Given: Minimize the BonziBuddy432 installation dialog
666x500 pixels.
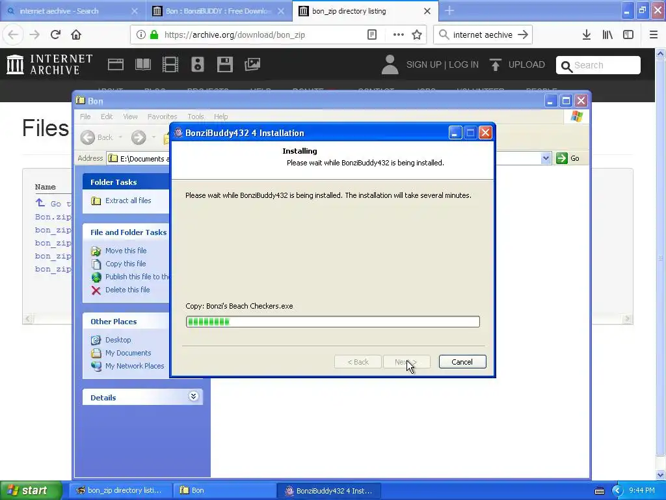Looking at the screenshot, I should tap(455, 133).
